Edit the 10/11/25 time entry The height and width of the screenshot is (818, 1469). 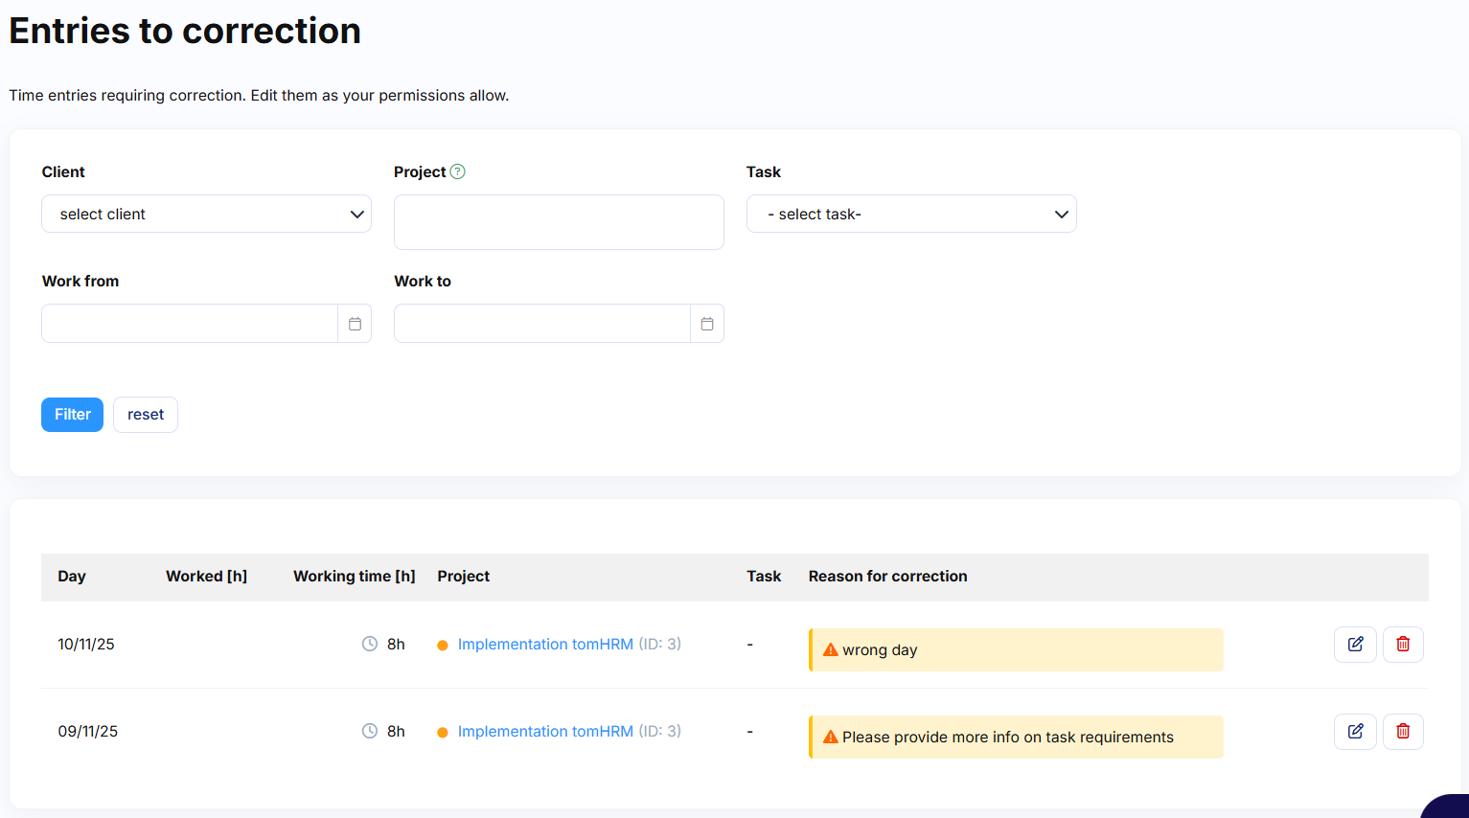pyautogui.click(x=1355, y=645)
